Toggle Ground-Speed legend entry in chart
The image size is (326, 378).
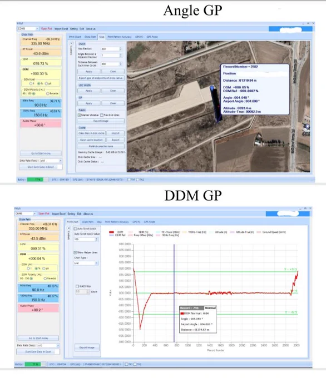tap(271, 232)
